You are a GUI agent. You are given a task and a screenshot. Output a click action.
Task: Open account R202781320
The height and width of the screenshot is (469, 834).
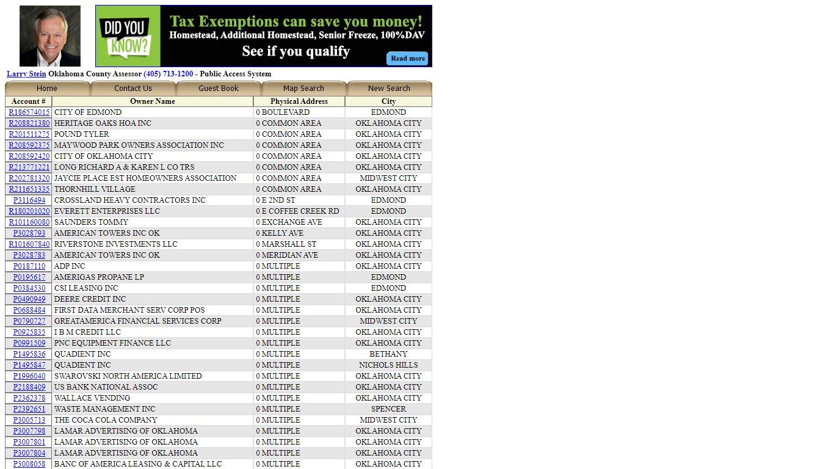[x=29, y=178]
